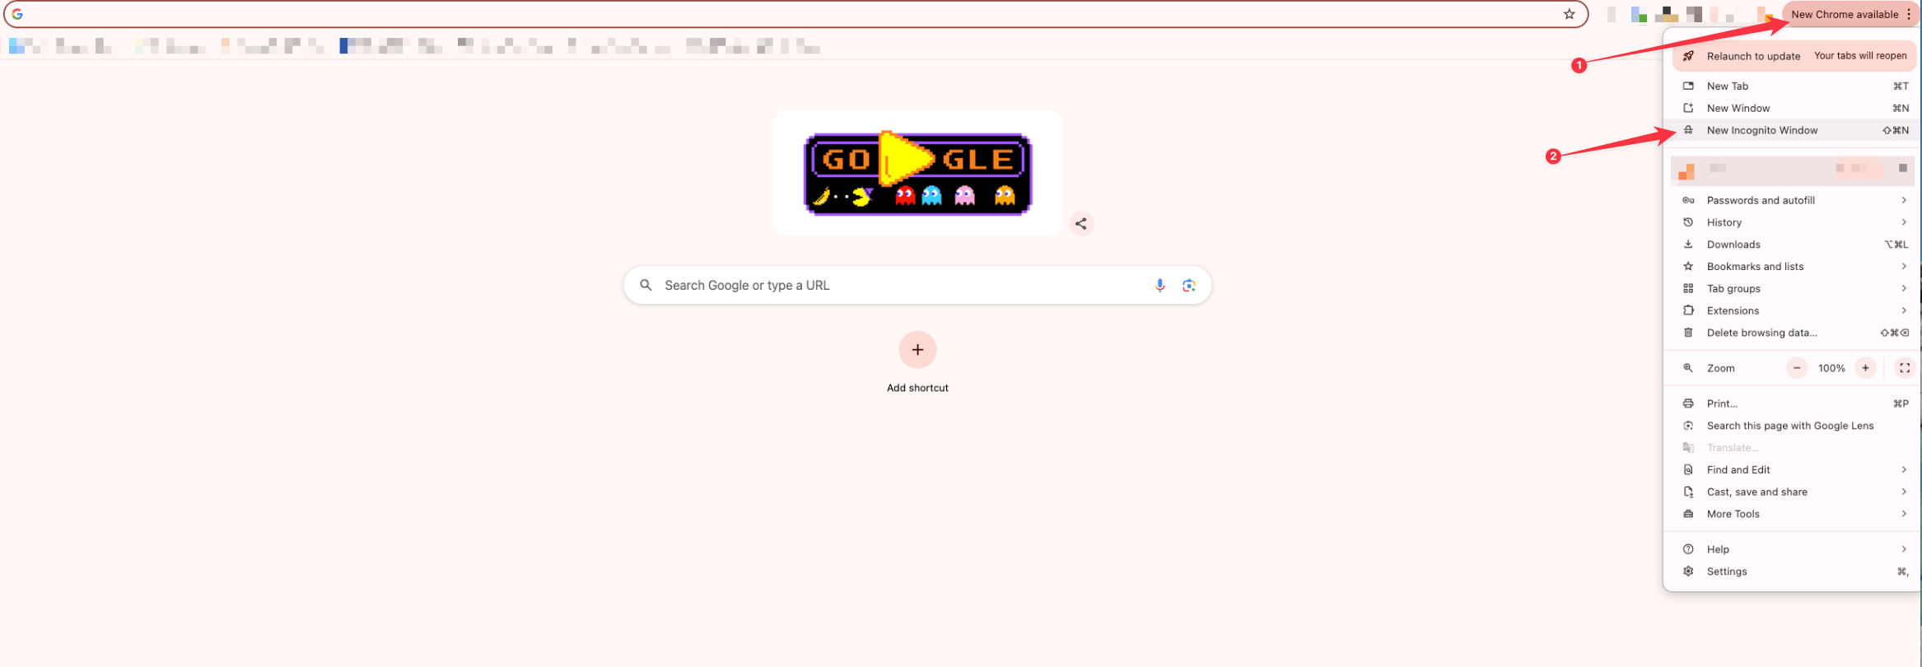Expand the History submenu
Viewport: 1922px width, 667px height.
[x=1793, y=222]
